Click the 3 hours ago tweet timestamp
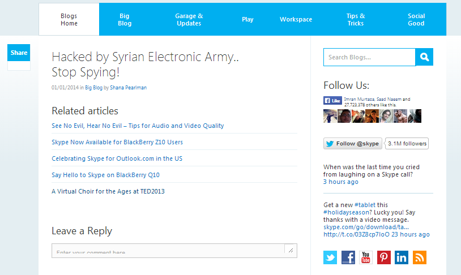461x275 pixels. click(x=341, y=182)
